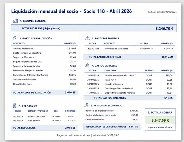This screenshot has width=184, height=142.
Task: Click document number R-884101
Action: pyautogui.click(x=57, y=121)
